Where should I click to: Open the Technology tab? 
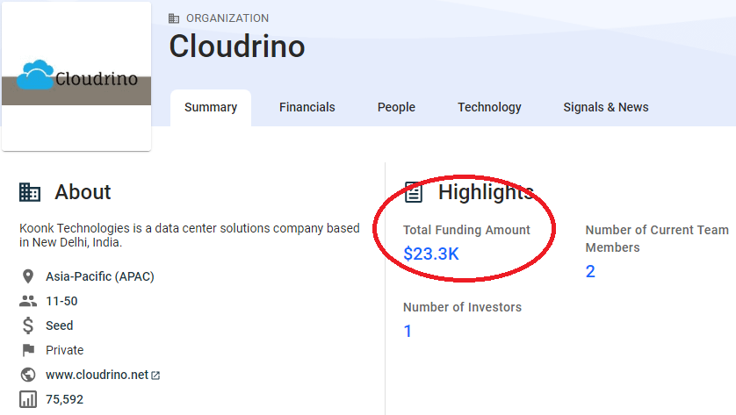click(489, 107)
